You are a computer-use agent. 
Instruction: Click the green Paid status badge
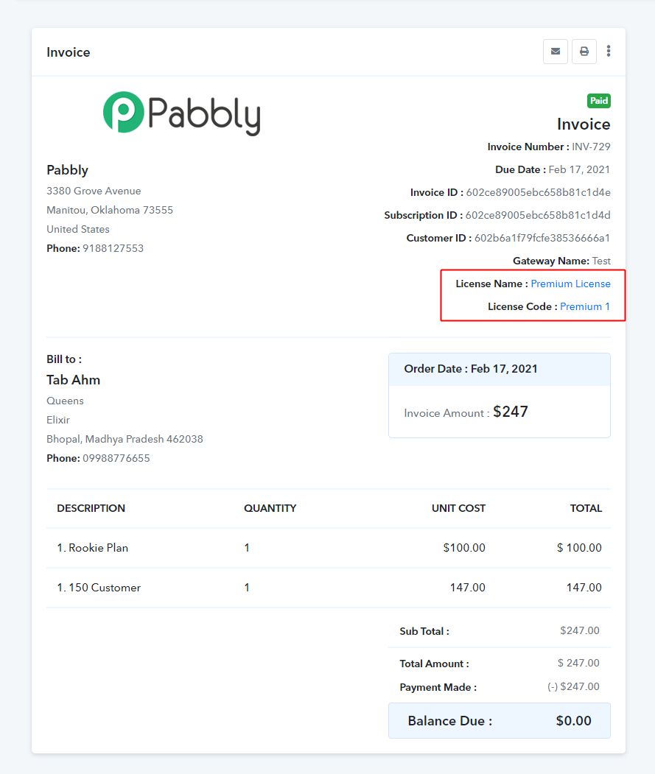pyautogui.click(x=599, y=101)
